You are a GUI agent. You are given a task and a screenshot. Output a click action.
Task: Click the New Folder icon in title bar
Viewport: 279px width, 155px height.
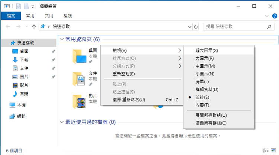coord(26,6)
